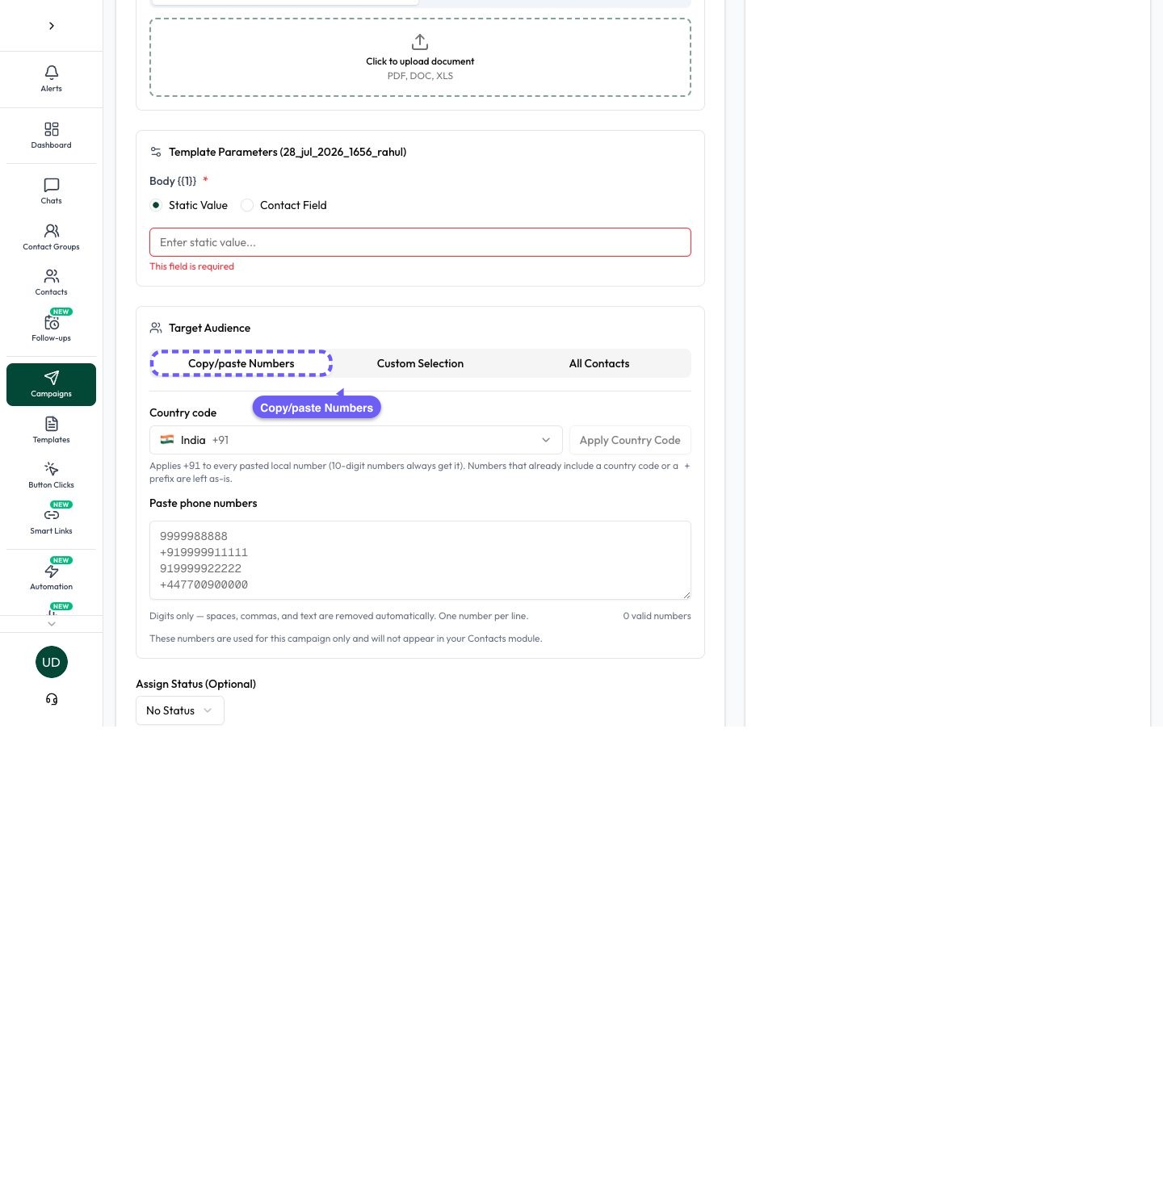
Task: Open the Automation lightning icon
Action: coord(52,571)
